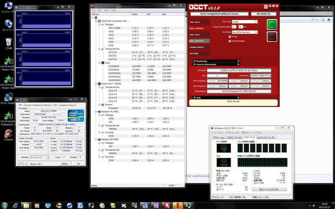
Task: Toggle the 64 Bits checkbox in OCCT
Action: [229, 37]
